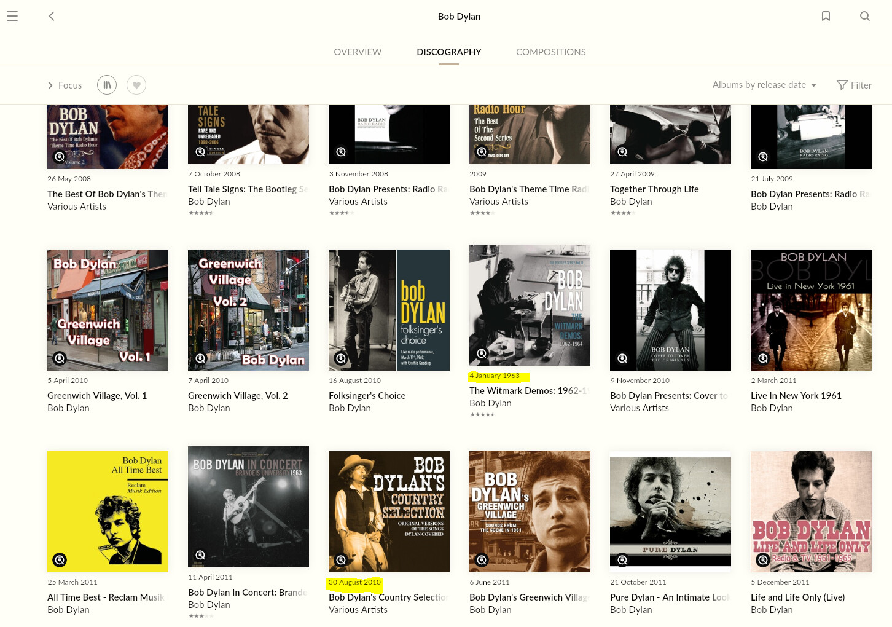The height and width of the screenshot is (627, 892).
Task: Open Tell Tale Signs album title
Action: click(248, 189)
